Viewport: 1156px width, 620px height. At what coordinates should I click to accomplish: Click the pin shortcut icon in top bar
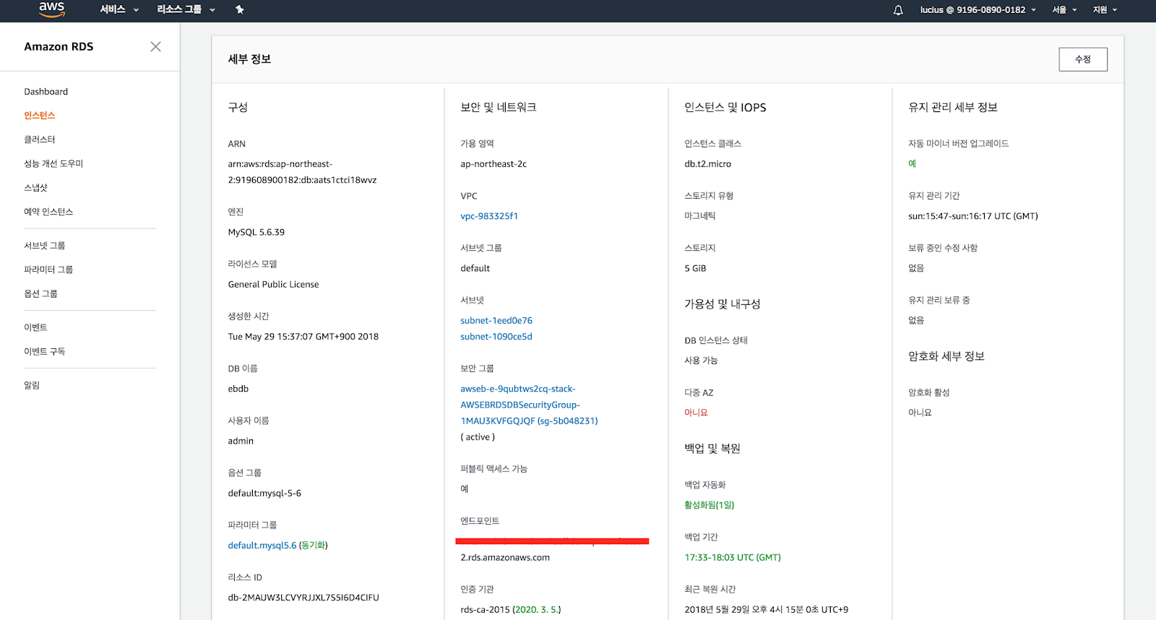240,9
